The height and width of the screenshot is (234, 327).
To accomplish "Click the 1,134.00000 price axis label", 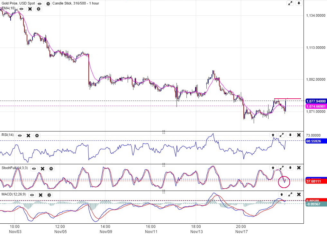I will click(x=316, y=15).
